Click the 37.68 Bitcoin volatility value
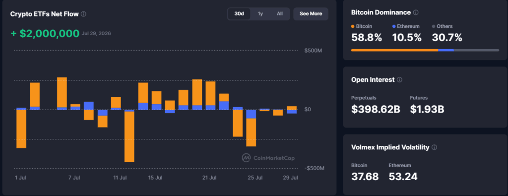This screenshot has height=196, width=508. coord(365,177)
